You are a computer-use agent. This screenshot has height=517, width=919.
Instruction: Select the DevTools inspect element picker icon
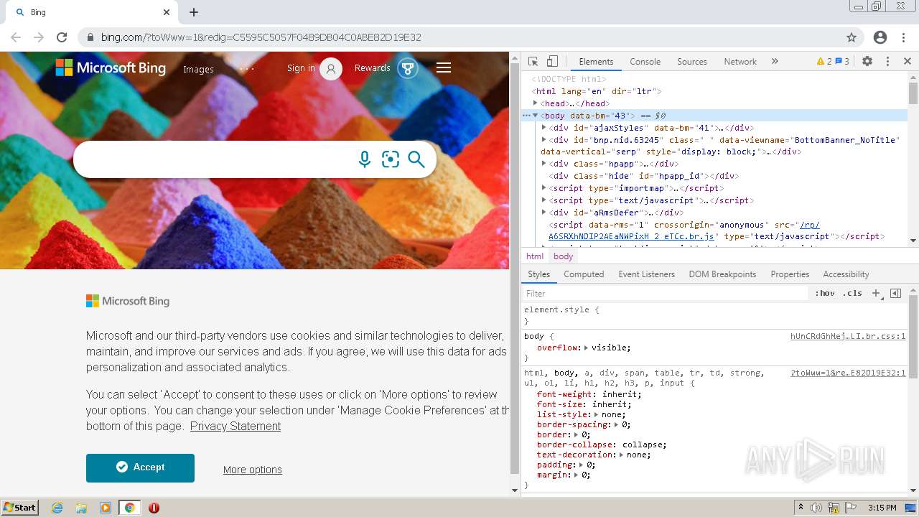click(533, 62)
